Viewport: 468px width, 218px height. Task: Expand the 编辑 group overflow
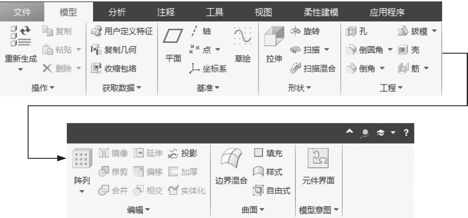click(139, 210)
